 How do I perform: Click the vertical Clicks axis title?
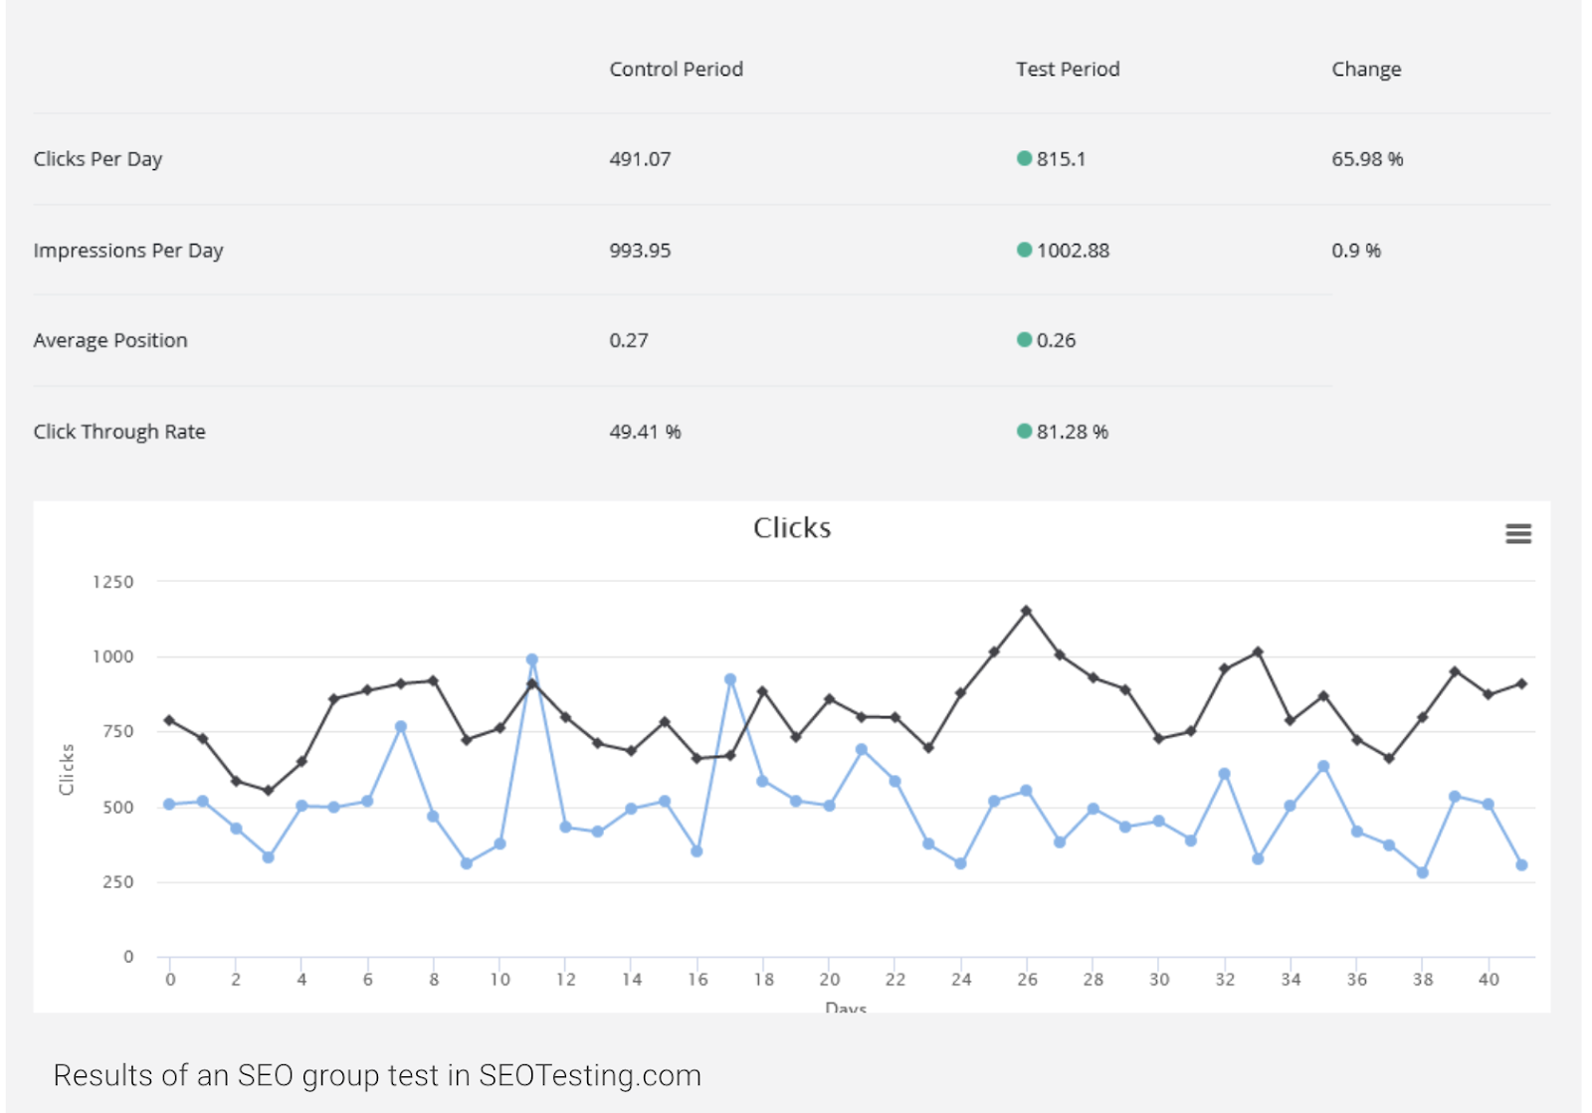[67, 769]
